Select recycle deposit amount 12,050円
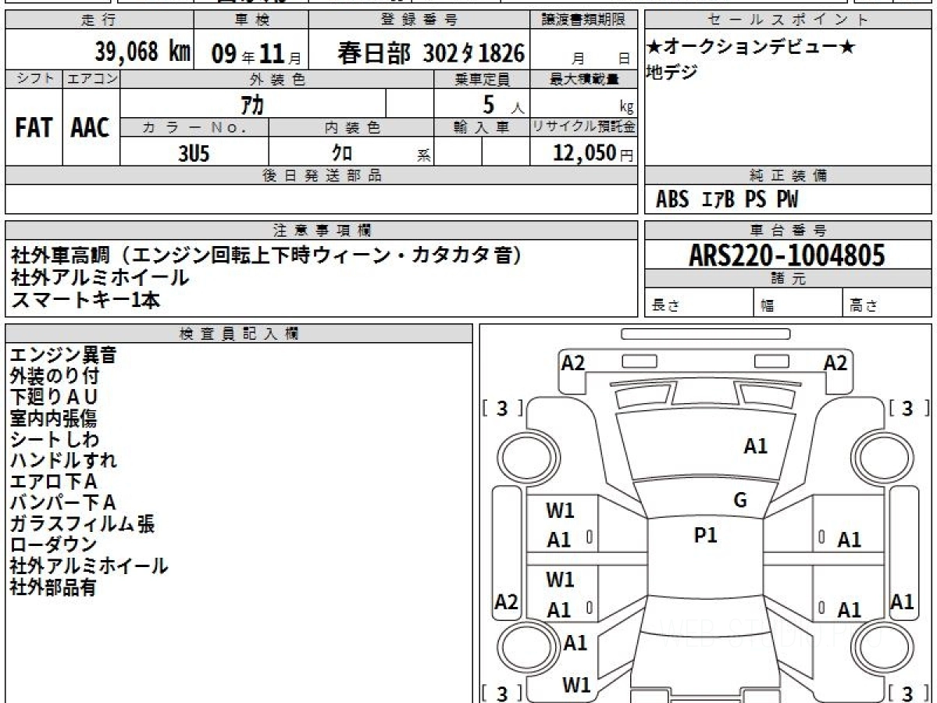Image resolution: width=937 pixels, height=703 pixels. pos(593,153)
